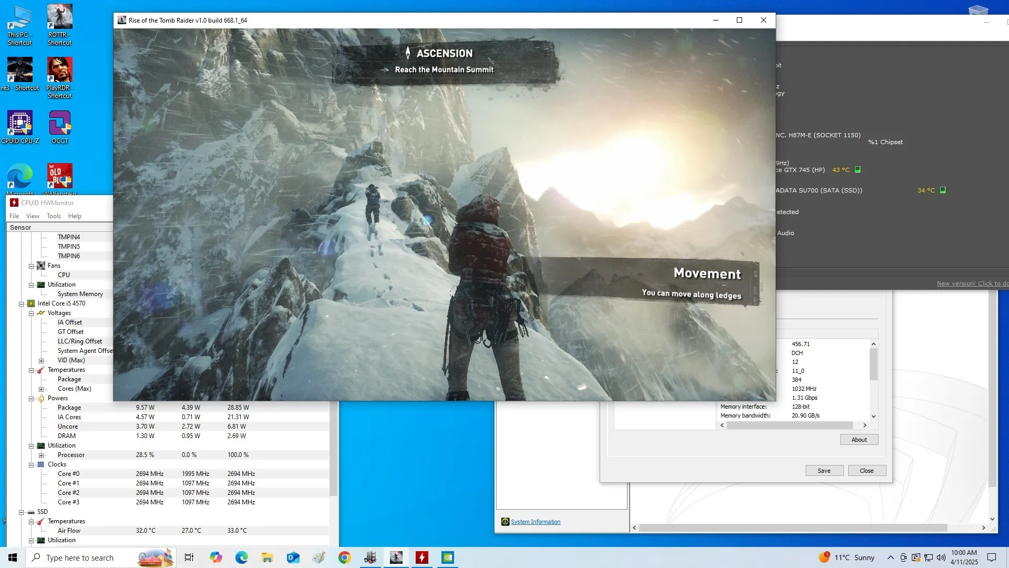Image resolution: width=1009 pixels, height=568 pixels.
Task: Click the New version download link
Action: pyautogui.click(x=972, y=283)
